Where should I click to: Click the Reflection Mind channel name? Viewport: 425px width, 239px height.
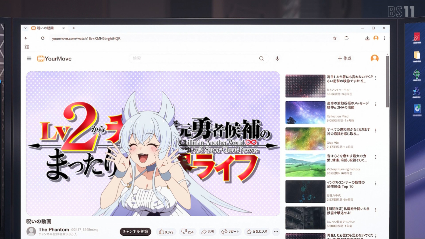coord(337,117)
